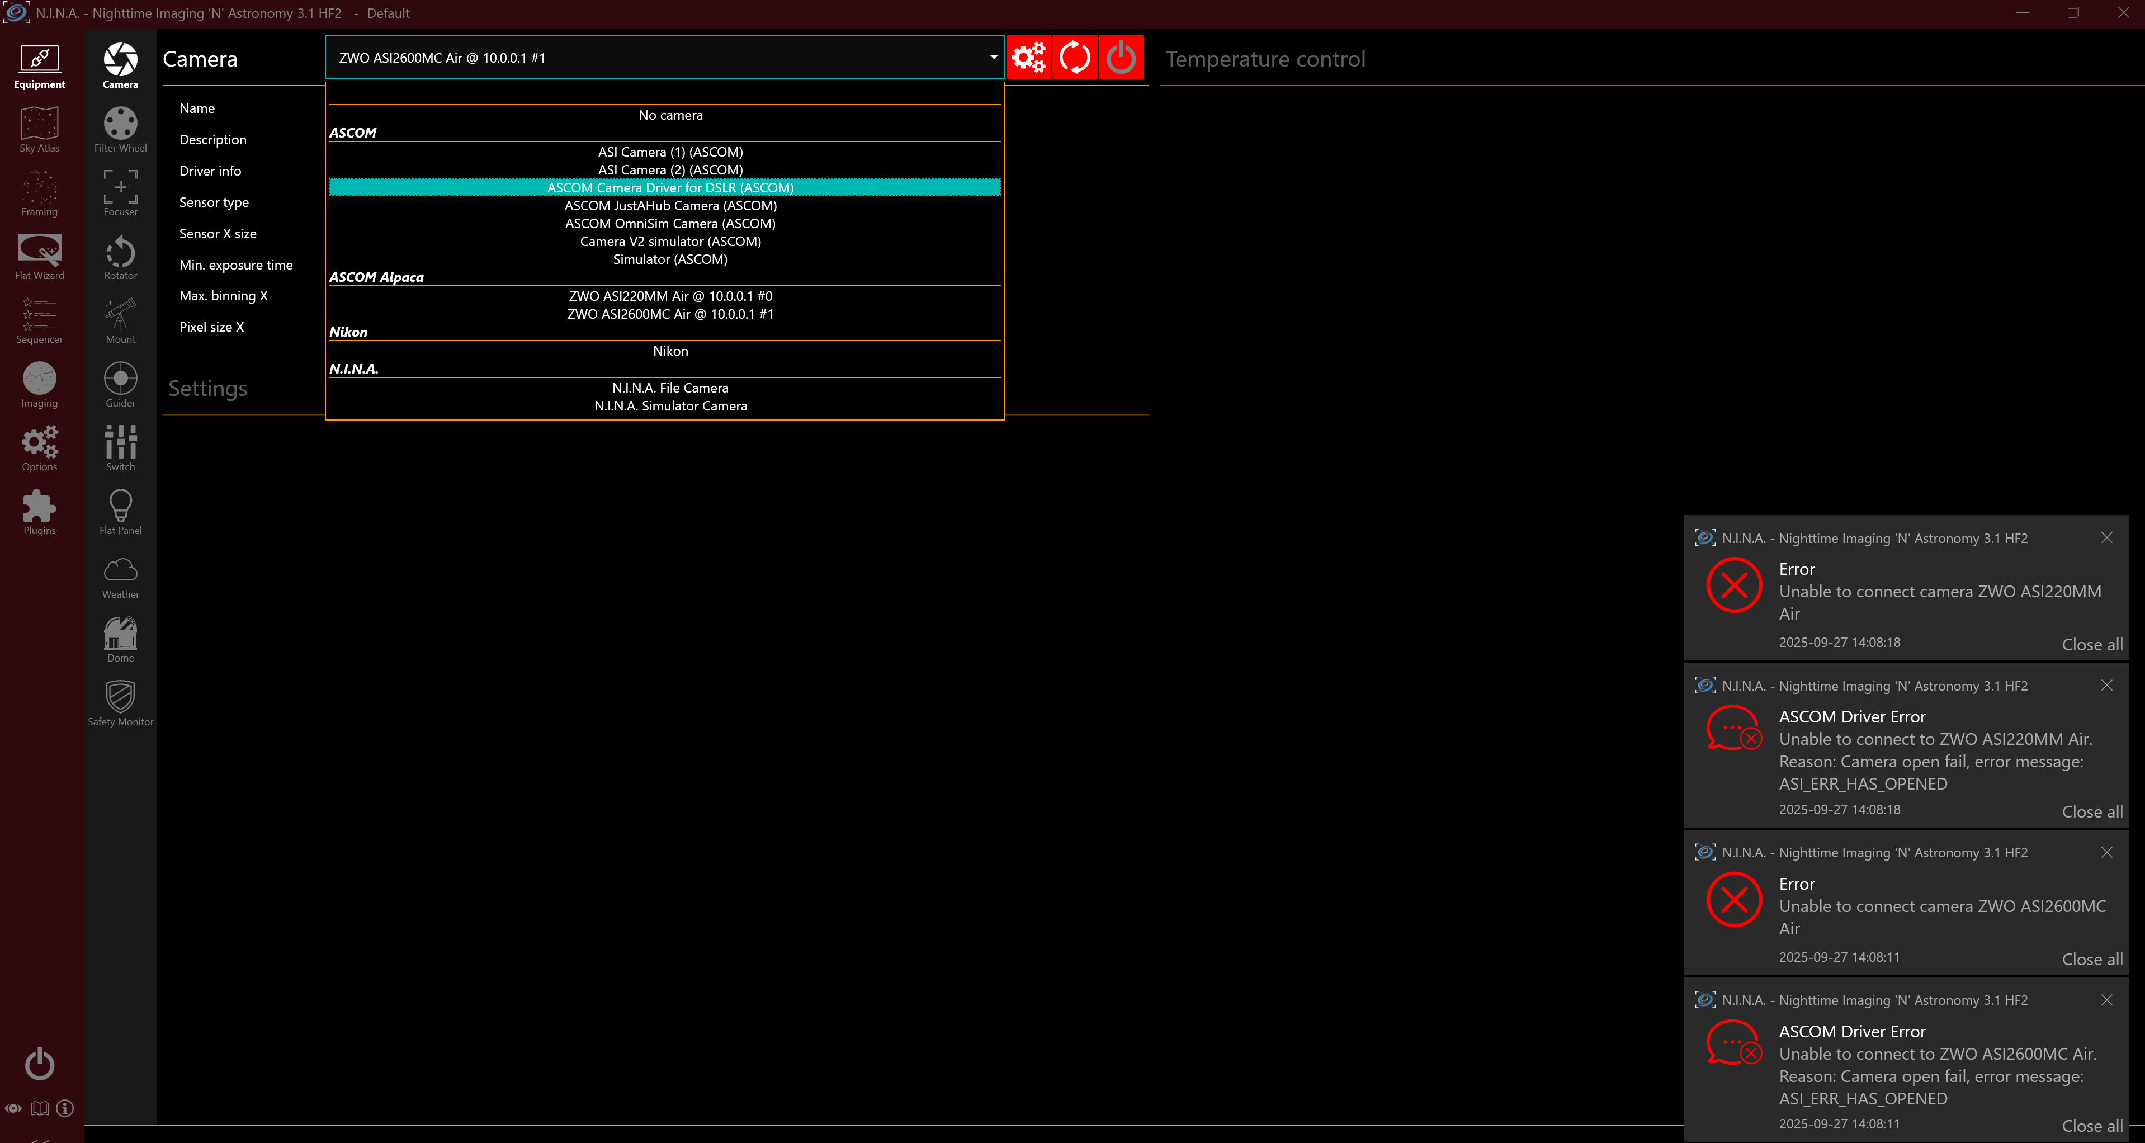Go to the Flat Wizard
This screenshot has width=2145, height=1143.
pyautogui.click(x=39, y=257)
